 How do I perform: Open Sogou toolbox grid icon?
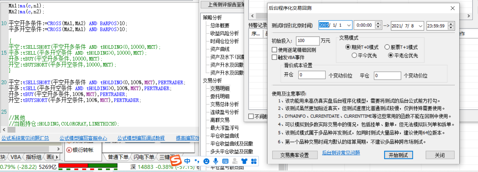[x=254, y=161]
